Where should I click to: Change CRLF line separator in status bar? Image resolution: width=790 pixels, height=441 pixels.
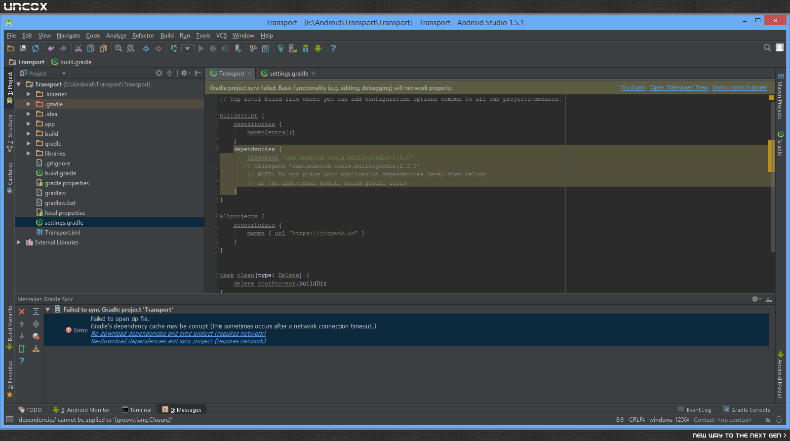point(637,420)
